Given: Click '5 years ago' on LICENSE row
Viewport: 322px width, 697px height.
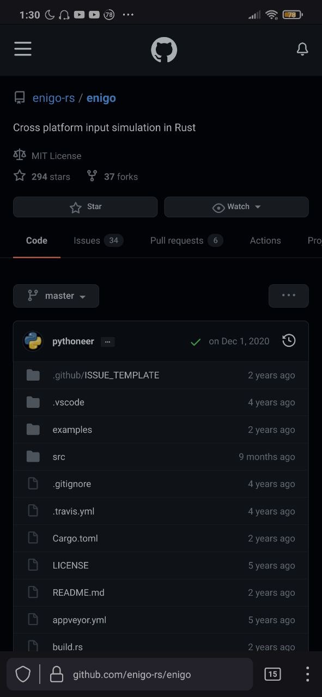Looking at the screenshot, I should tap(272, 565).
